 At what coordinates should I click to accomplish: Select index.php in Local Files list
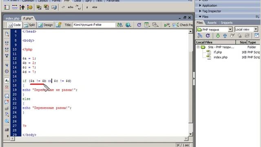click(220, 57)
